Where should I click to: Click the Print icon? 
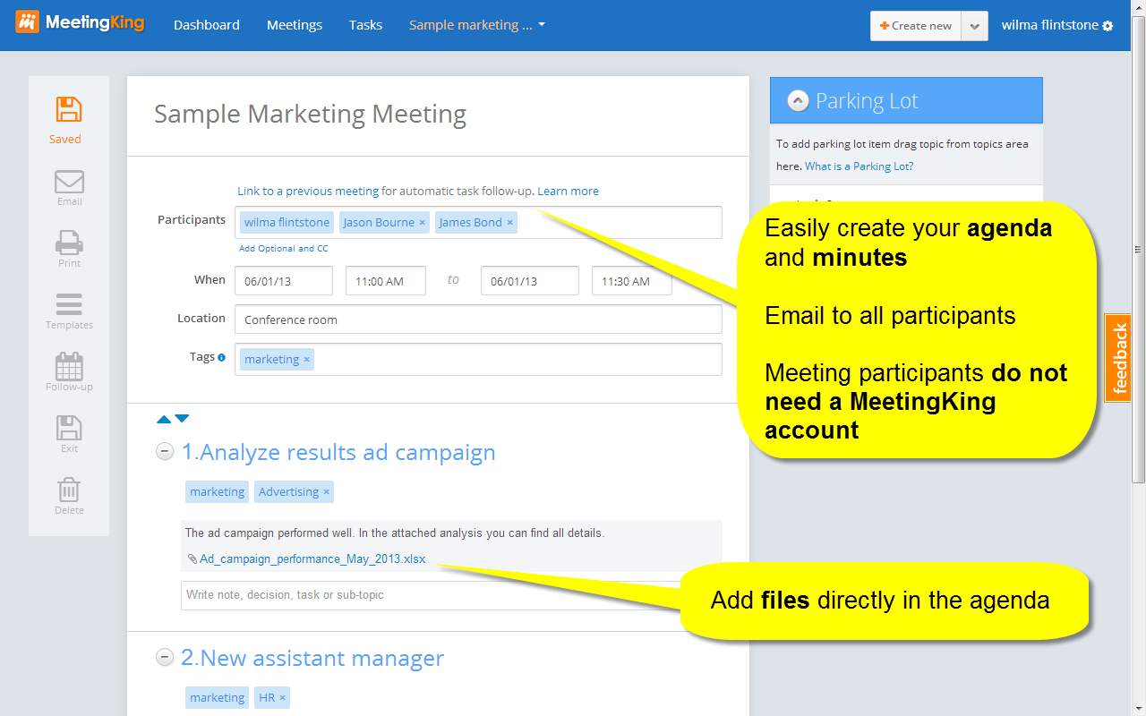click(69, 242)
